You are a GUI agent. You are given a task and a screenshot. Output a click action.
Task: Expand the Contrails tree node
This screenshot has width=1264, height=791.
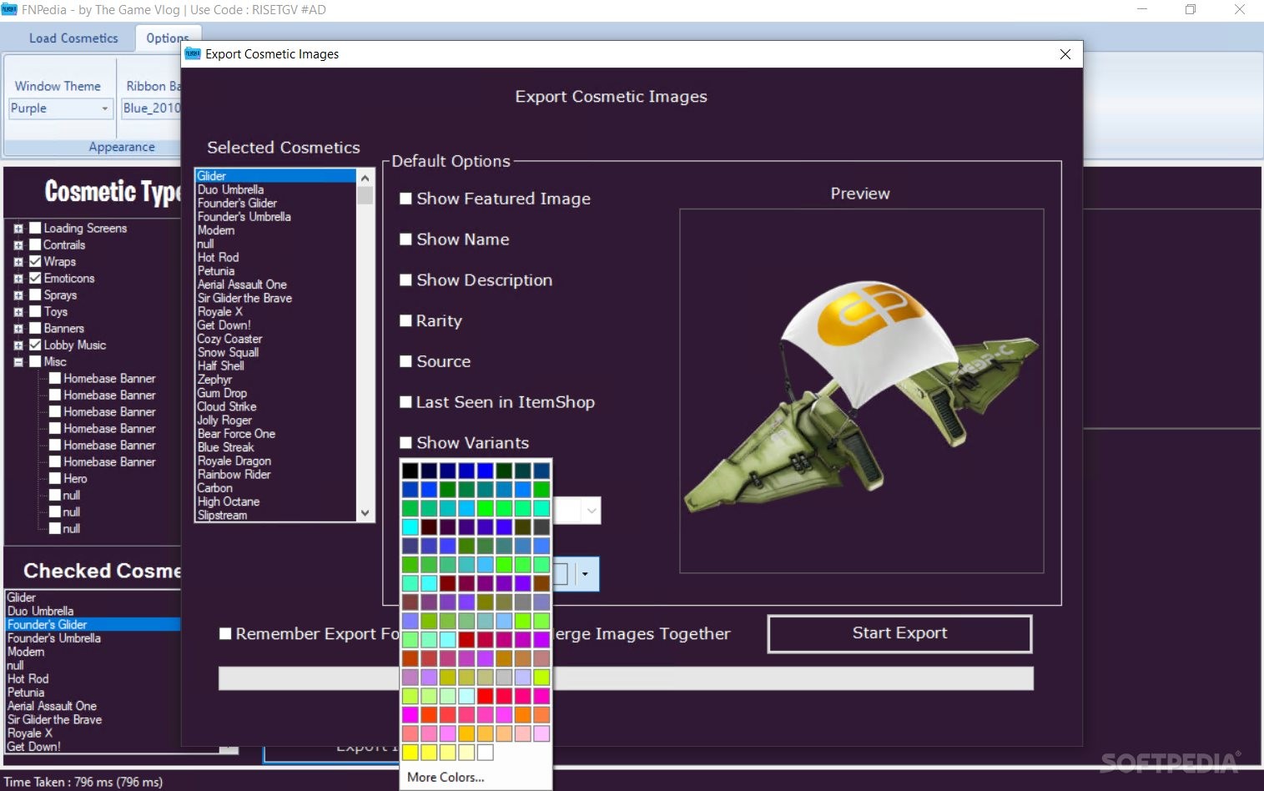18,245
